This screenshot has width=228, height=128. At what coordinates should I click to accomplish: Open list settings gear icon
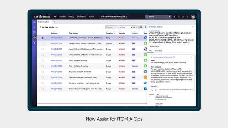pyautogui.click(x=145, y=27)
